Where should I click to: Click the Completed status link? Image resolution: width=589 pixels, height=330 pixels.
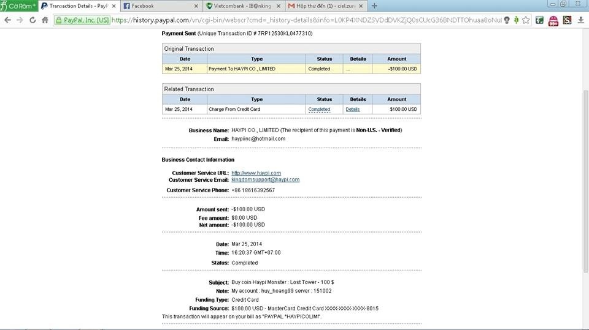pyautogui.click(x=319, y=109)
